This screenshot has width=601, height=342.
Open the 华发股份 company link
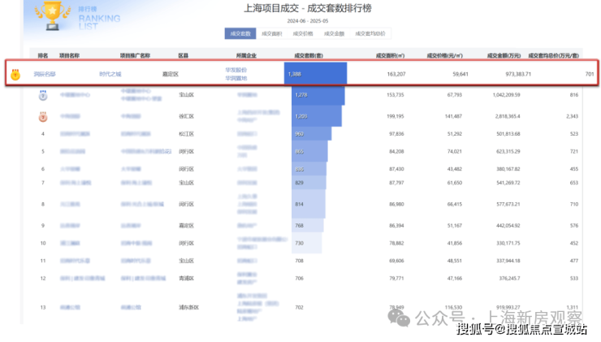coord(236,70)
